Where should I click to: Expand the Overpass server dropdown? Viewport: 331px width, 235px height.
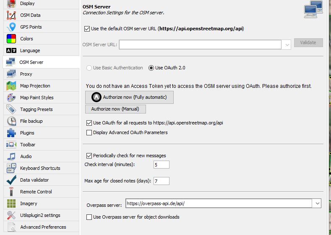coord(316,204)
